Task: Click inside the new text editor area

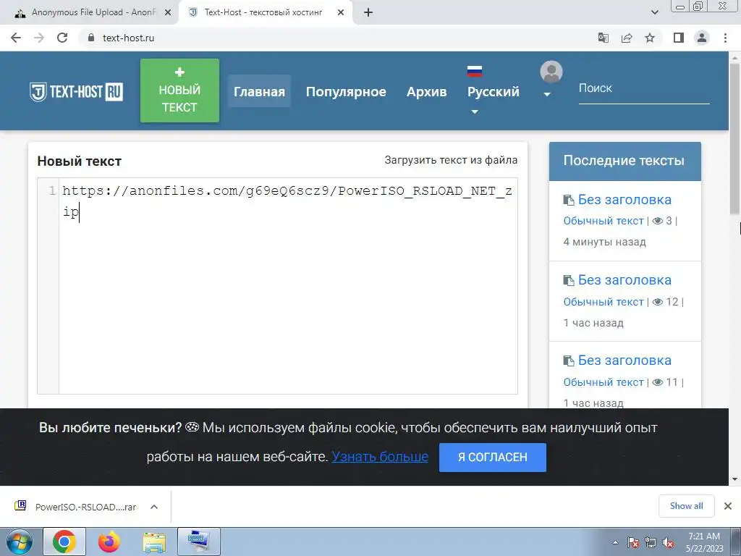Action: pyautogui.click(x=288, y=286)
